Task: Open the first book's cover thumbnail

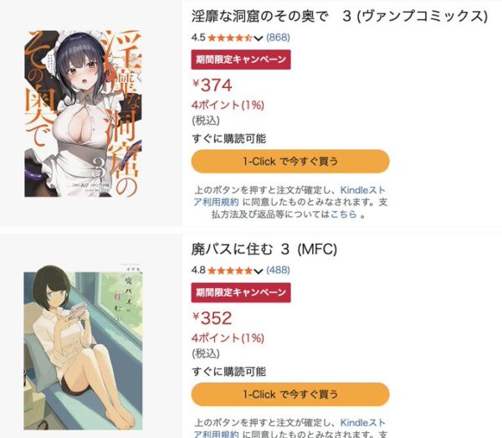Action: point(83,114)
